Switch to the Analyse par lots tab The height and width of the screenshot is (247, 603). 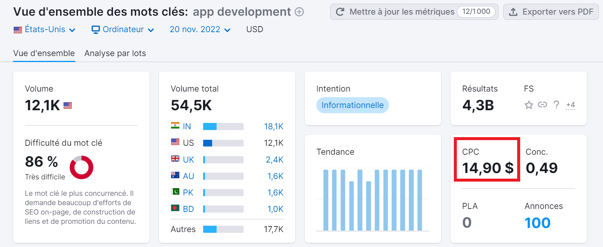click(x=115, y=53)
